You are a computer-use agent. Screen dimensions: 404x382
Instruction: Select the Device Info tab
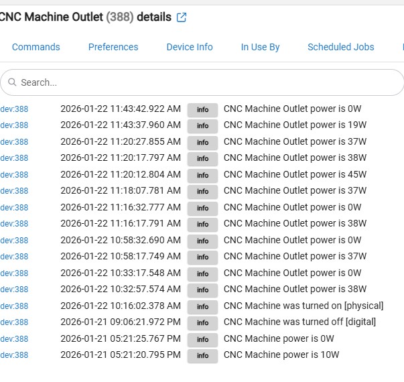tap(190, 47)
